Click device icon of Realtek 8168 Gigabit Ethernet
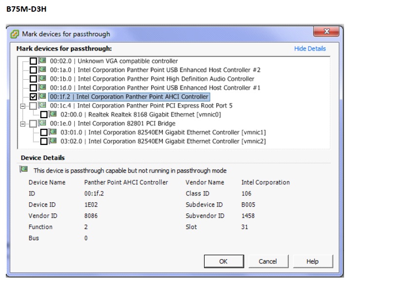Viewport: 398px width, 281px height. point(53,114)
